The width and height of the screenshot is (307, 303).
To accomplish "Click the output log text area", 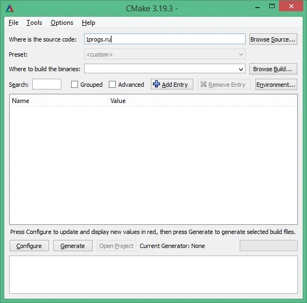I will 153,274.
